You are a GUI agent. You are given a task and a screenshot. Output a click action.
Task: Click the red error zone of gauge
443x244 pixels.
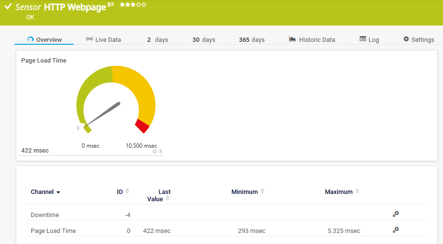pos(142,126)
